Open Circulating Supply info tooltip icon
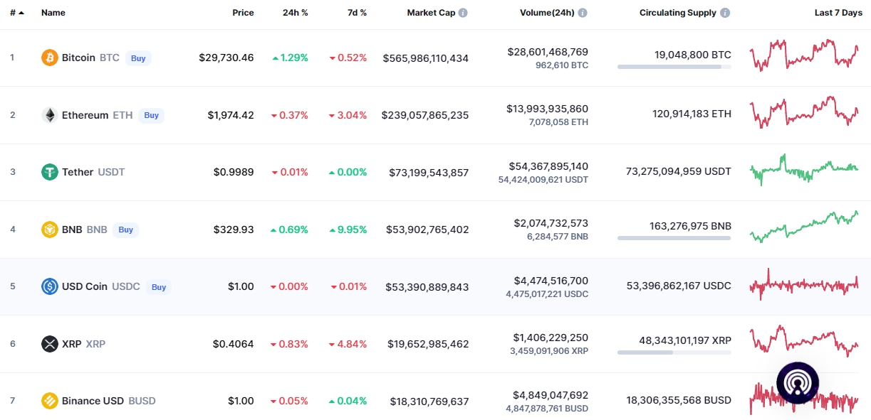 tap(725, 13)
